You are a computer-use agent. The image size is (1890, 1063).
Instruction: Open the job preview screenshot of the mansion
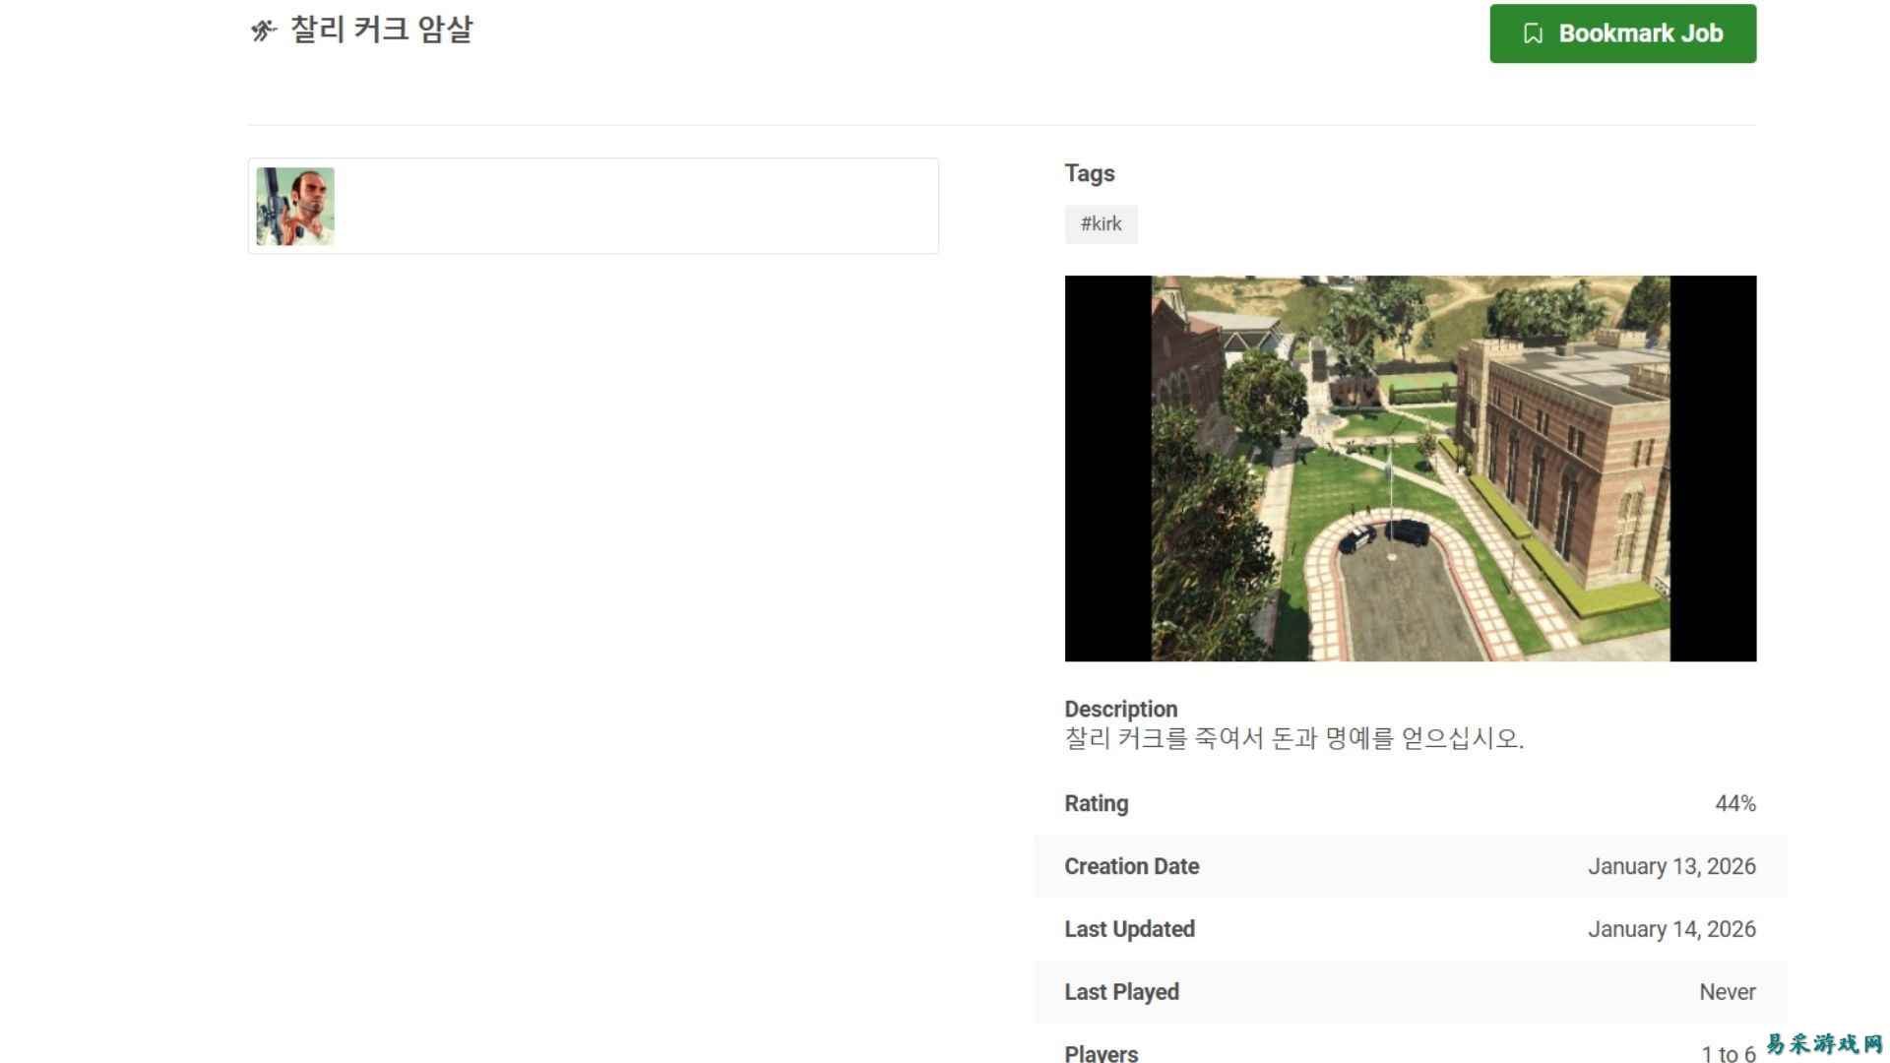(x=1409, y=467)
